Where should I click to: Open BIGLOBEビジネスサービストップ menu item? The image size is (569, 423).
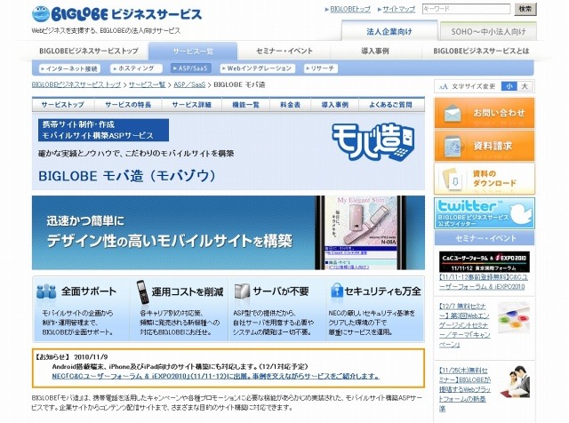(x=89, y=52)
